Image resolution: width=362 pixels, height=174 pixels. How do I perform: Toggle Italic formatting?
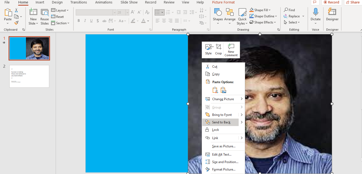pyautogui.click(x=85, y=21)
